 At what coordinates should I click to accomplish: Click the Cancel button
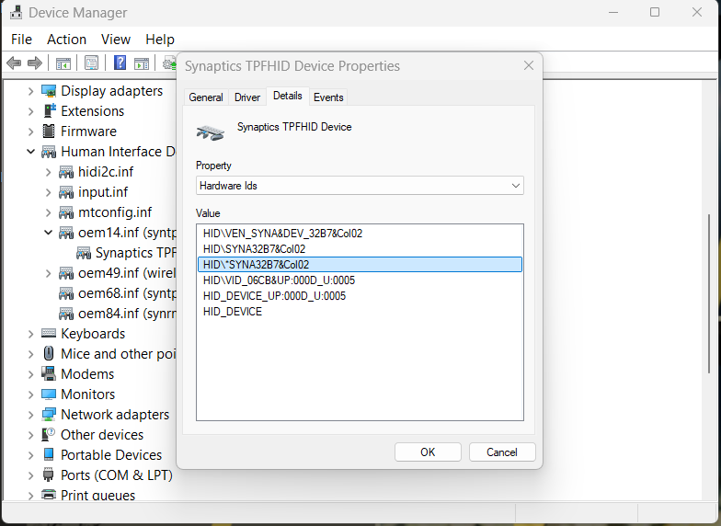502,452
